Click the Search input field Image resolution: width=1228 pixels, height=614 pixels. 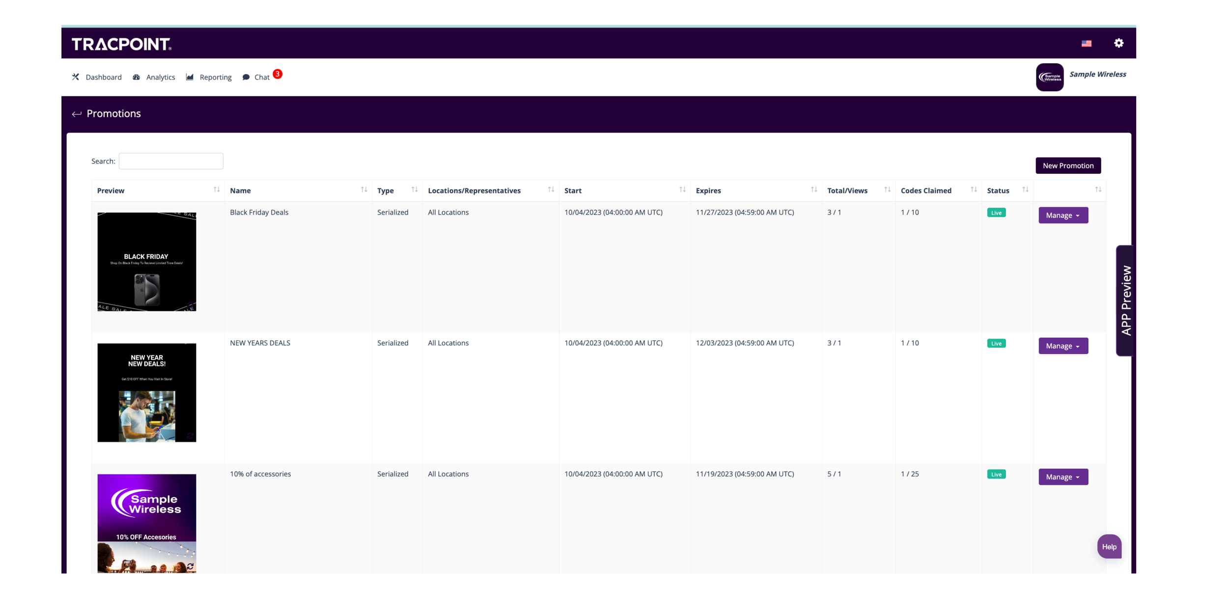171,161
